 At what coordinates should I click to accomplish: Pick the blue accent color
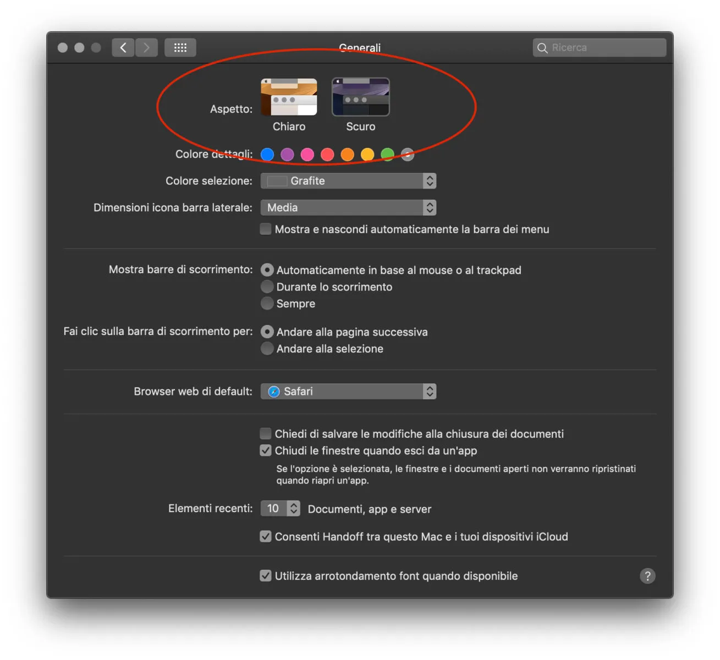click(267, 155)
